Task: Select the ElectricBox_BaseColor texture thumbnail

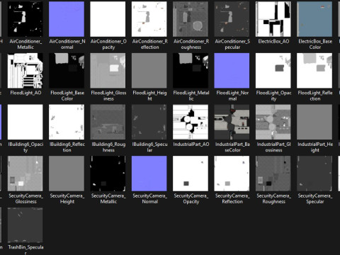Action: pos(314,19)
